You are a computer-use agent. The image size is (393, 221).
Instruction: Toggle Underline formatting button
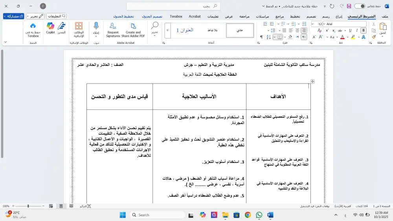350,30
